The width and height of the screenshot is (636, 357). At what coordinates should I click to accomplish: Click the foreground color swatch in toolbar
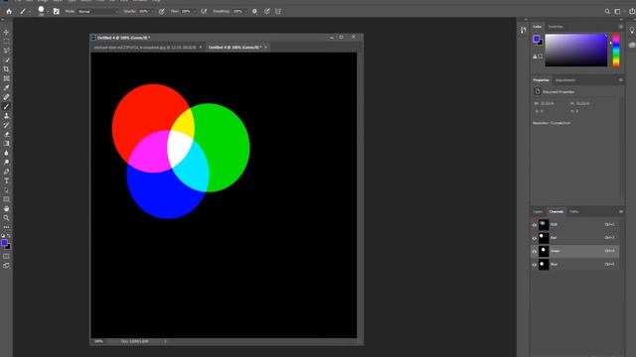(4, 243)
